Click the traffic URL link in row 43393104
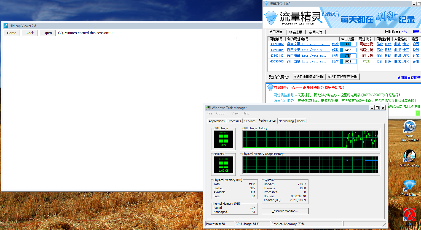The image size is (421, 230). tap(308, 50)
